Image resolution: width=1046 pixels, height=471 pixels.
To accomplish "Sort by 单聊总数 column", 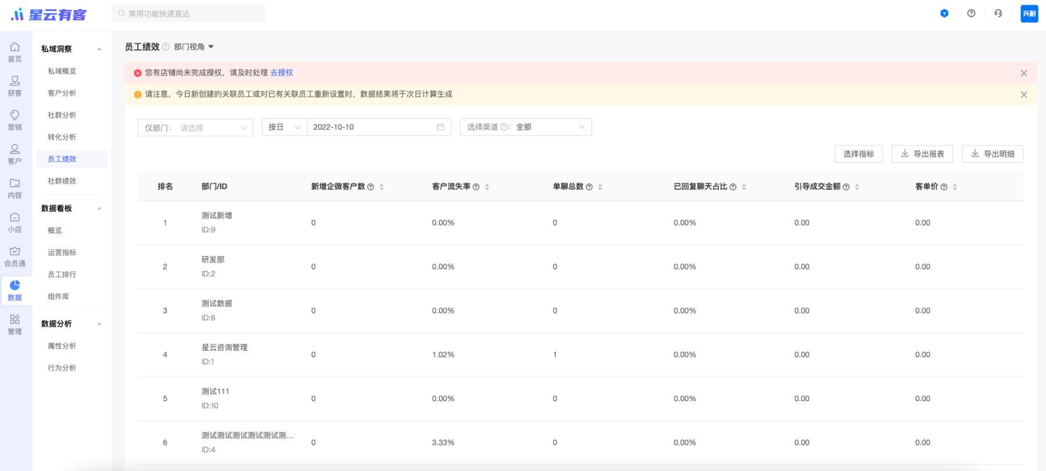I will pyautogui.click(x=600, y=187).
